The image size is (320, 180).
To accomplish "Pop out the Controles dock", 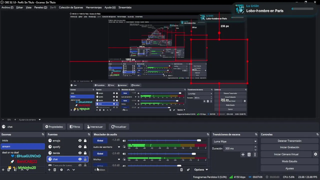I will (x=317, y=134).
